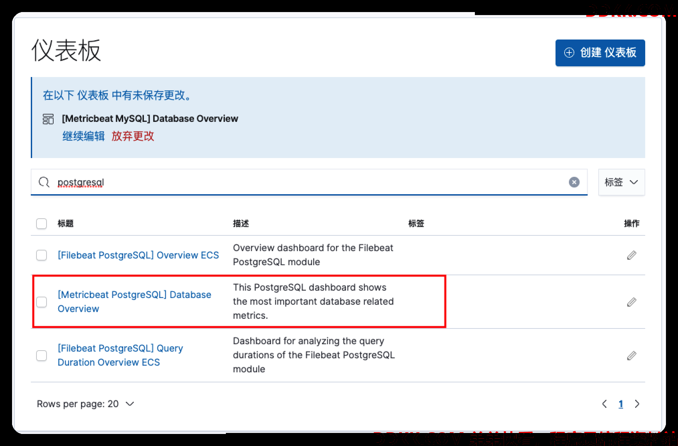
Task: Click the 描述 column header
Action: click(241, 223)
